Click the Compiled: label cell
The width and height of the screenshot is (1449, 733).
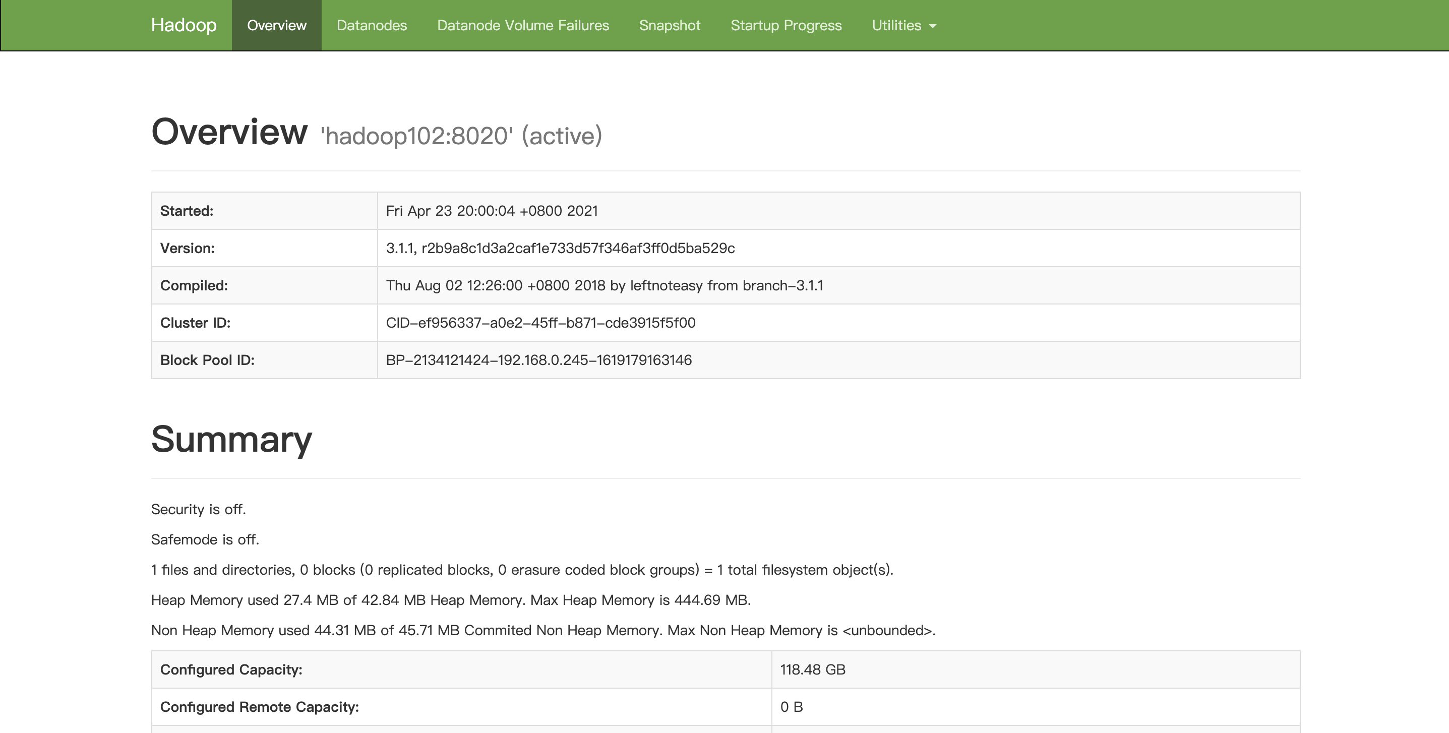click(264, 285)
